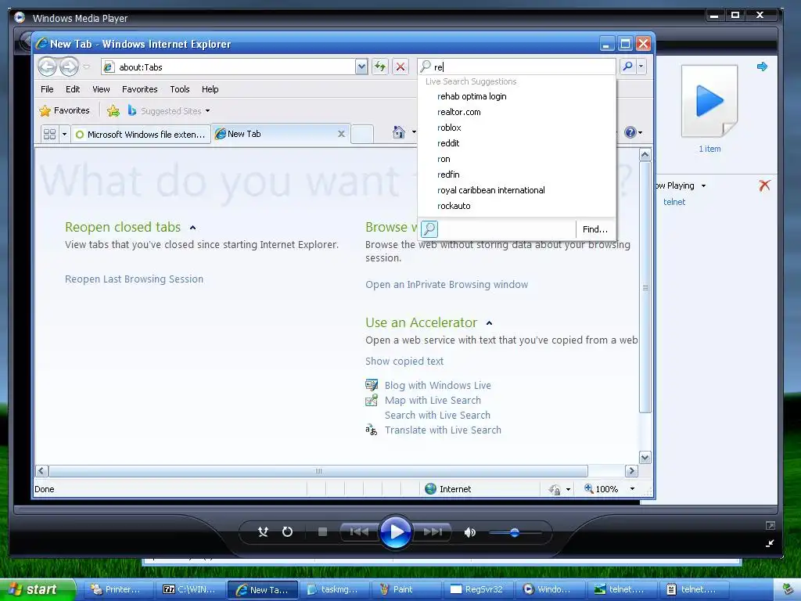Open the Edit menu
Image resolution: width=801 pixels, height=601 pixels.
click(73, 89)
